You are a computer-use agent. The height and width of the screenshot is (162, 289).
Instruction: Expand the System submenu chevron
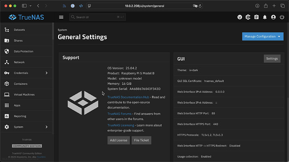pyautogui.click(x=46, y=127)
